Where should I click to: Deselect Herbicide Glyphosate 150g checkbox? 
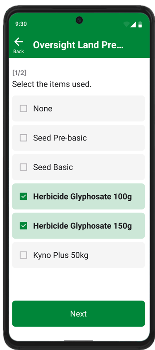(x=23, y=226)
